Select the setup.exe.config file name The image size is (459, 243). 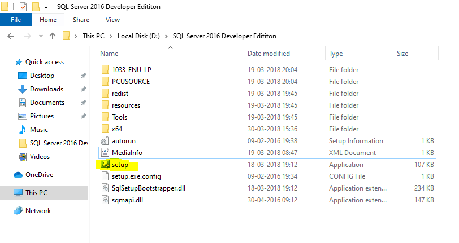136,176
